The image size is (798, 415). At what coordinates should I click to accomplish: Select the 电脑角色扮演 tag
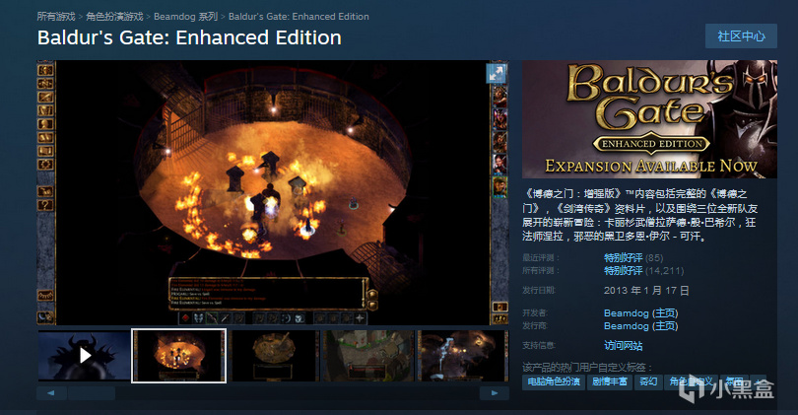coord(554,381)
